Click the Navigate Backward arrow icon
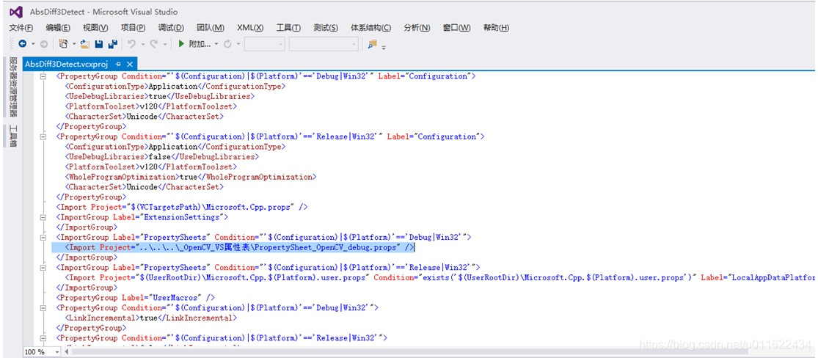818x358 pixels. click(23, 44)
